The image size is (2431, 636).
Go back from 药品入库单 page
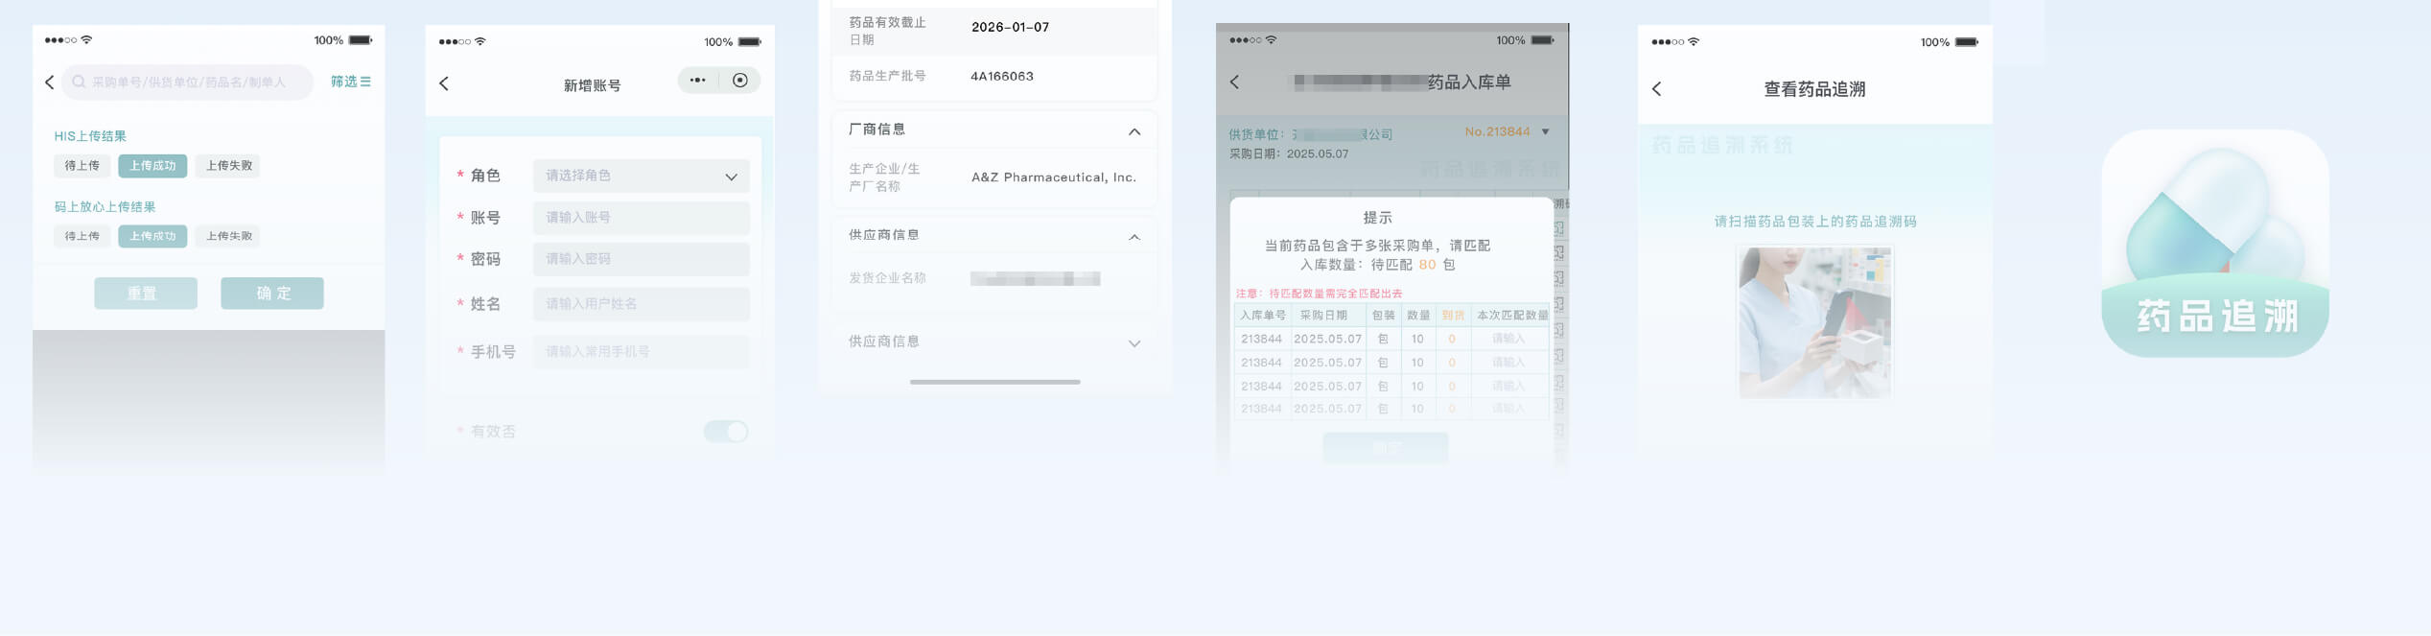[1235, 82]
